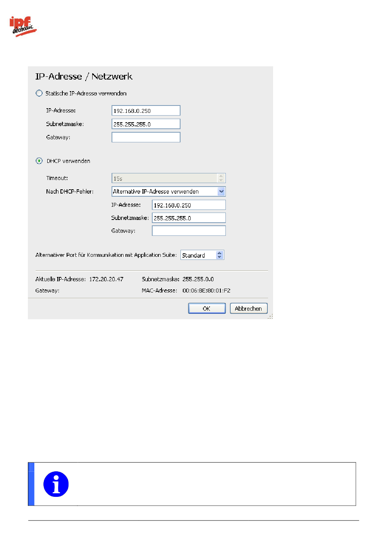Click the Timeout 15s field
368x538 pixels.
tap(164, 178)
